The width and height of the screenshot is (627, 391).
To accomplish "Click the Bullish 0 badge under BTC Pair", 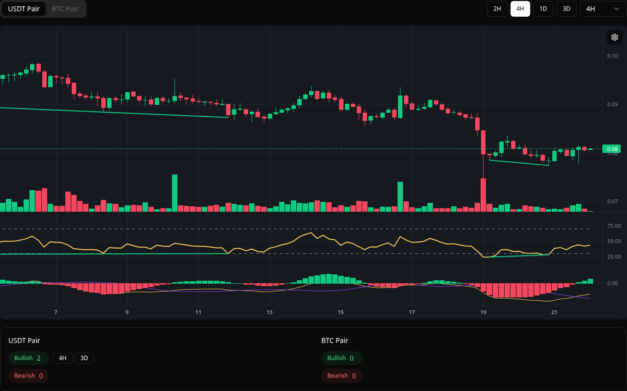I will (342, 358).
